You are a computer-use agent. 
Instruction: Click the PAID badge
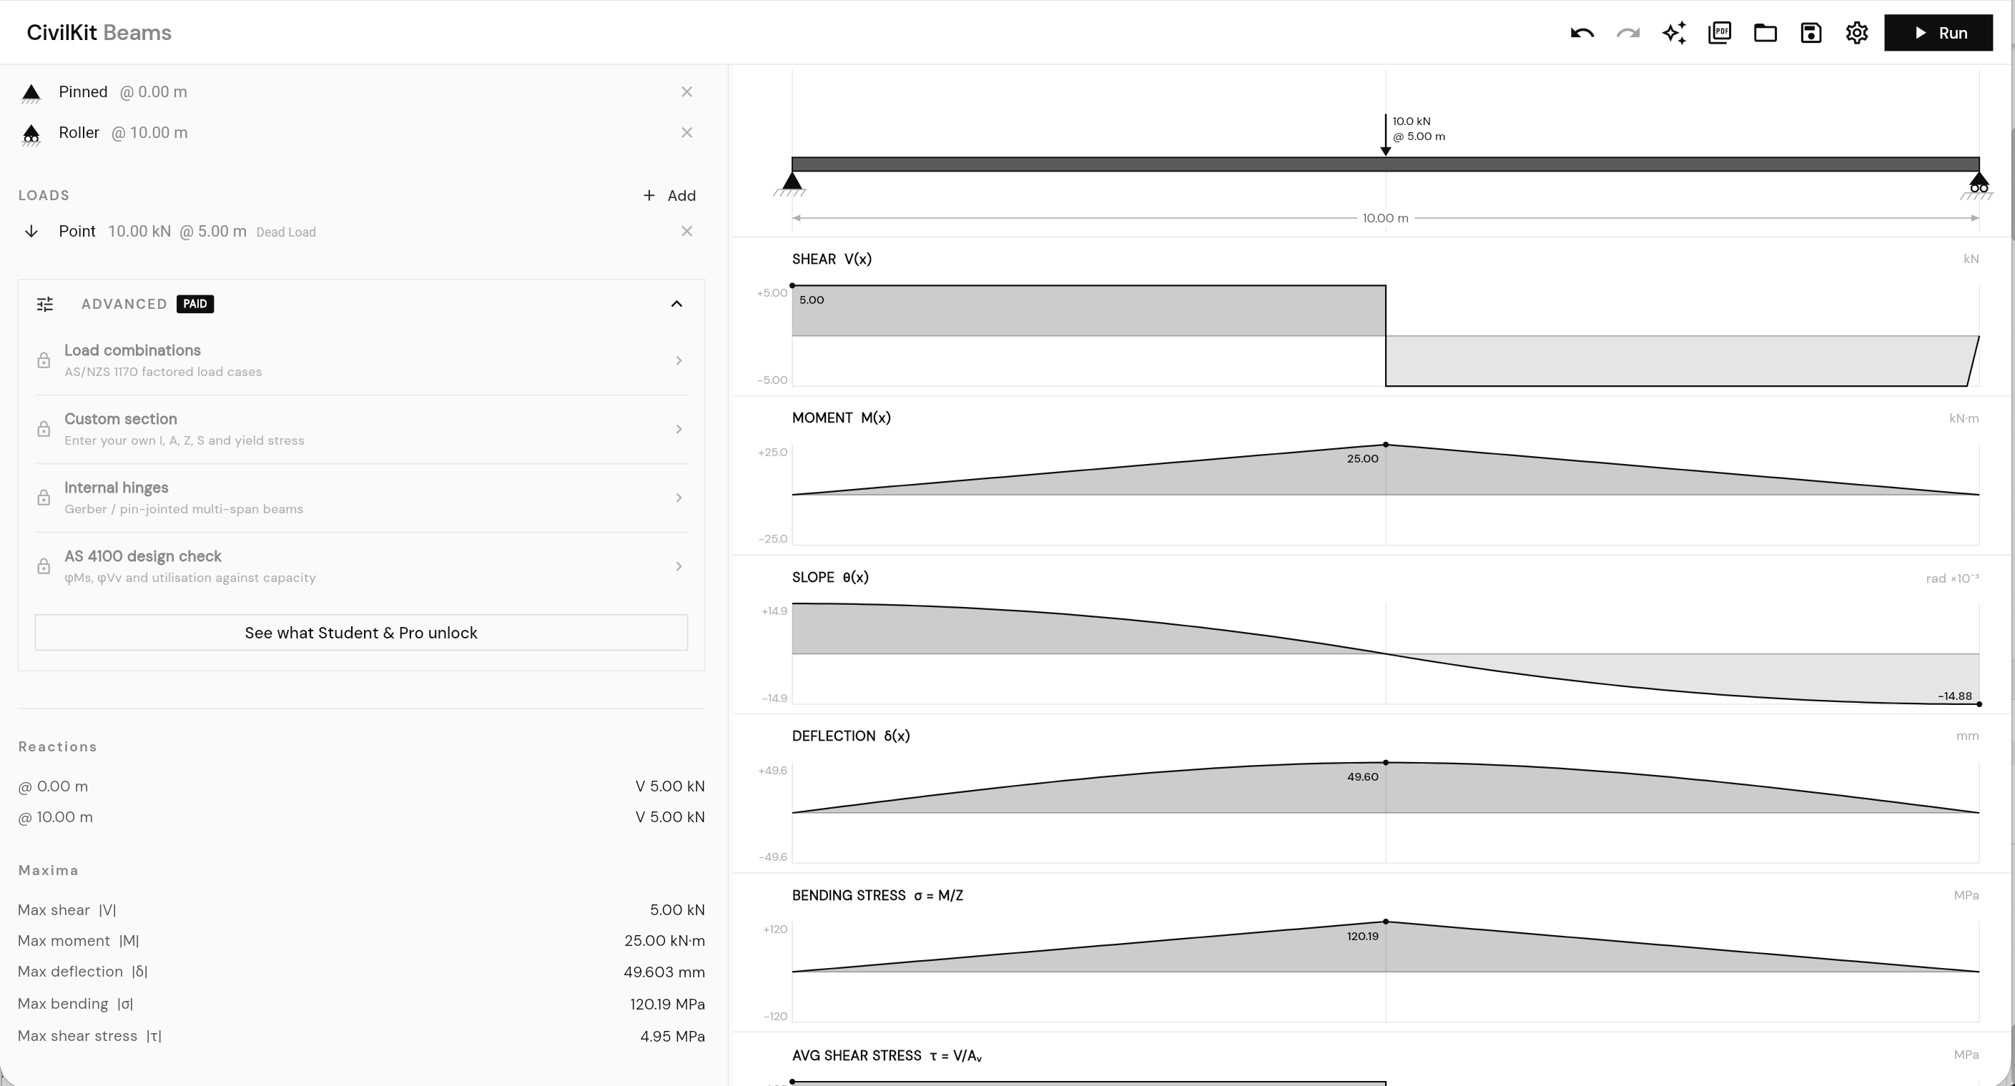[x=194, y=303]
